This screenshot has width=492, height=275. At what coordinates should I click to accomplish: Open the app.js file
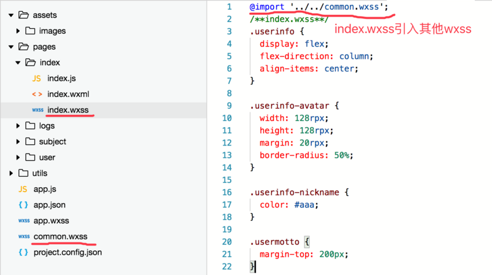coord(45,189)
